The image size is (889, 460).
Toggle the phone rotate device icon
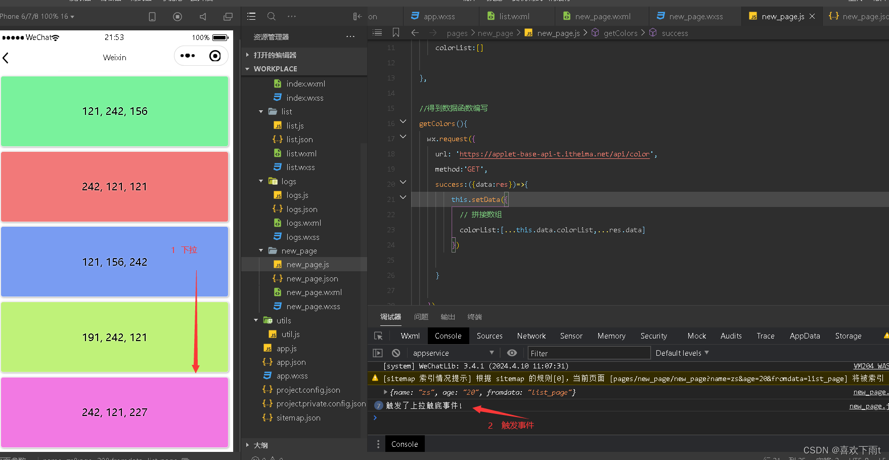152,17
